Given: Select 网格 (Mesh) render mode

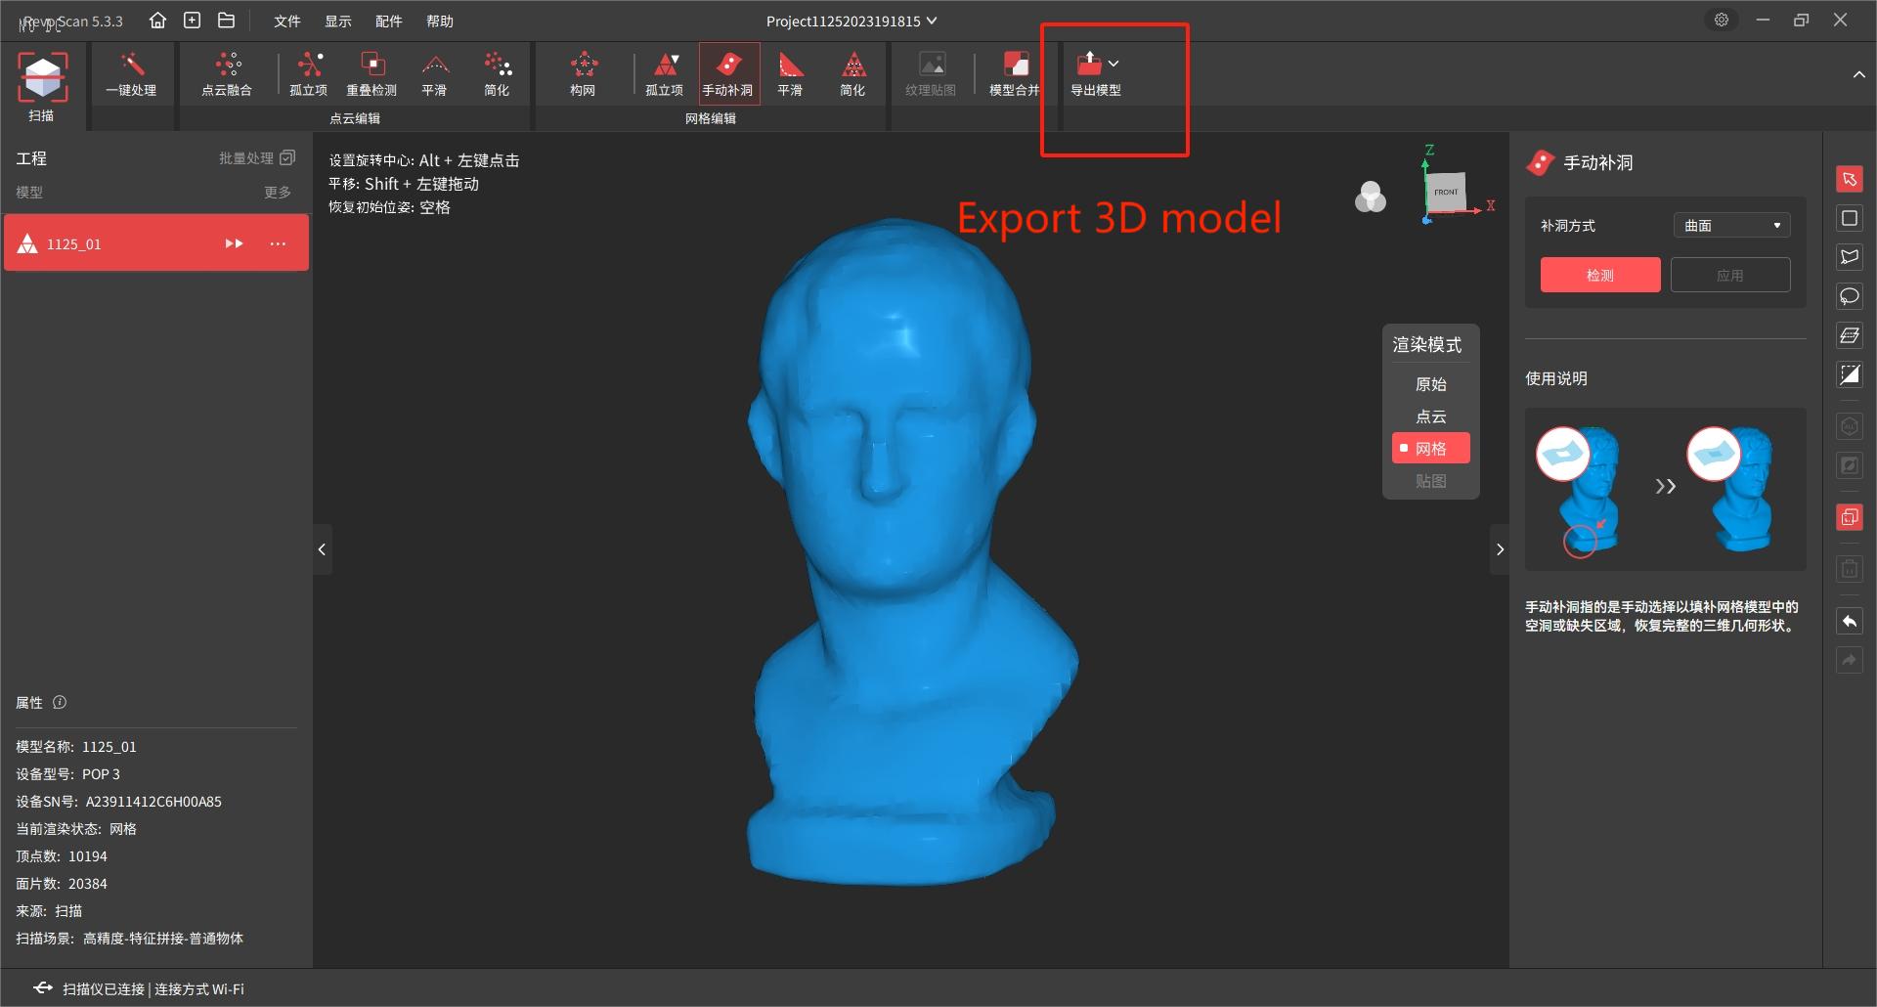Looking at the screenshot, I should click(1431, 449).
